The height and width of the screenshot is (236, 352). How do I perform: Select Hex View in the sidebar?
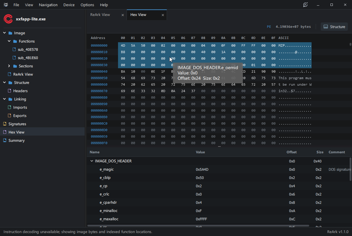coord(42,132)
